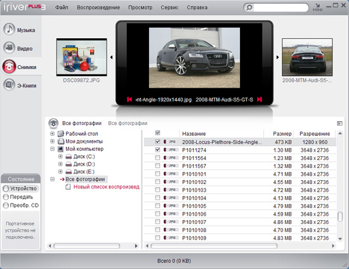This screenshot has height=269, width=349.
Task: Jump to first photo in viewer
Action: click(x=129, y=100)
